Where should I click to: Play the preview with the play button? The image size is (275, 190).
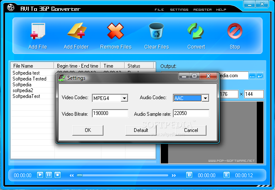tap(40, 175)
